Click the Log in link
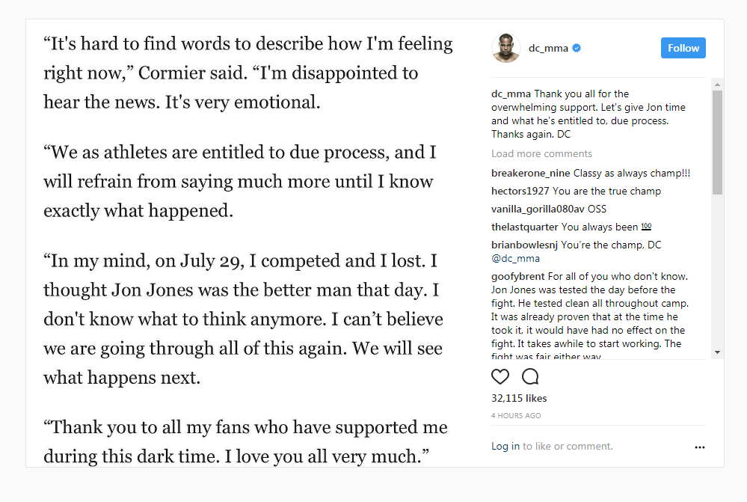The height and width of the screenshot is (502, 747). [x=505, y=446]
